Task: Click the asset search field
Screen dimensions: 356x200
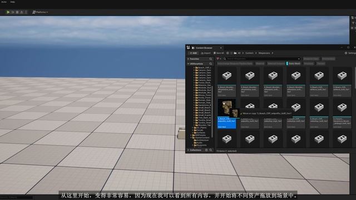Action: 262,59
